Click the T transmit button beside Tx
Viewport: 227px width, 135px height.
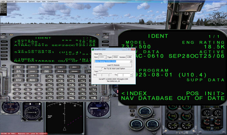tap(131, 75)
